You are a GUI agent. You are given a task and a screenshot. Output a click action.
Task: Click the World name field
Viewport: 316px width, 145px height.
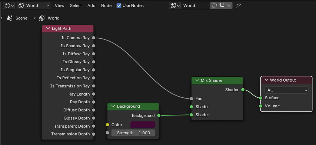[195, 6]
